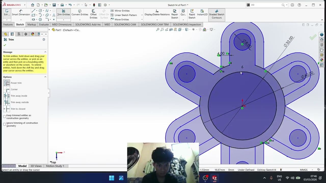
Task: Select the Spline sketch tool
Action: tap(47, 11)
